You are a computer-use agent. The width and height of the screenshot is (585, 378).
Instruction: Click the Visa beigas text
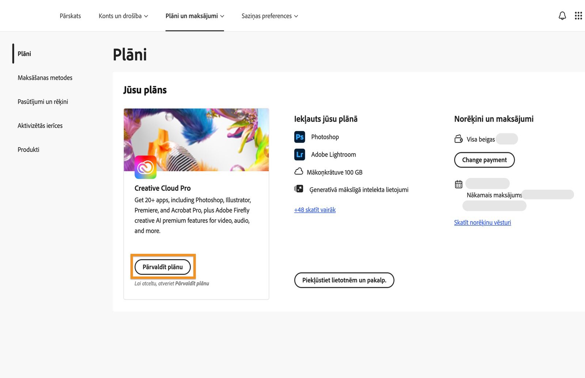click(x=480, y=139)
